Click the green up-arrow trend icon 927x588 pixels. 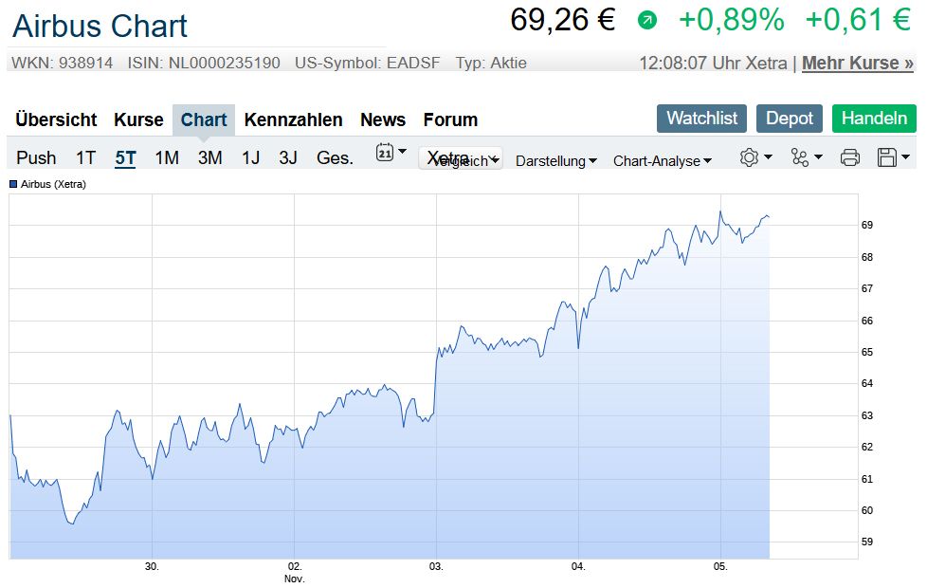click(646, 21)
